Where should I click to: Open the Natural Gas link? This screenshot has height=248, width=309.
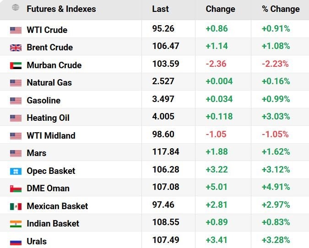click(x=49, y=83)
